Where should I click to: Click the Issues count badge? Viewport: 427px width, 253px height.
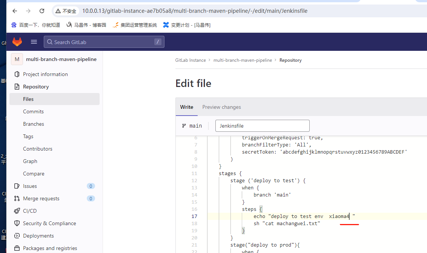pyautogui.click(x=91, y=186)
